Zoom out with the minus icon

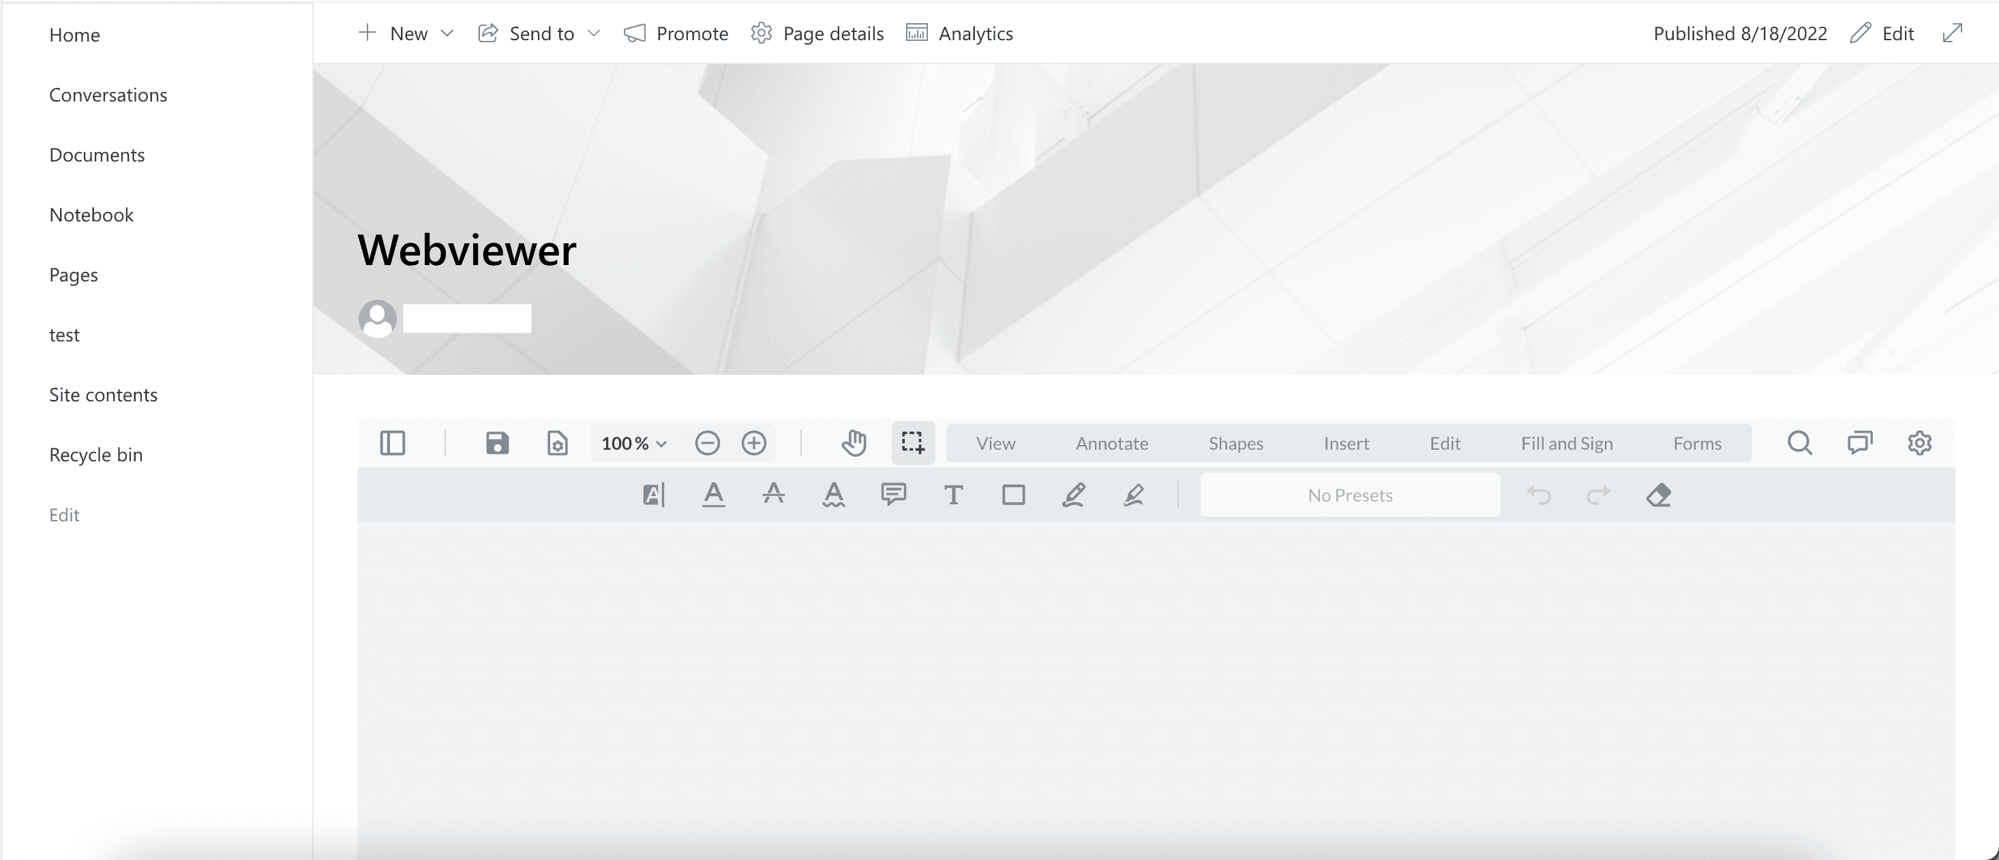(x=707, y=443)
